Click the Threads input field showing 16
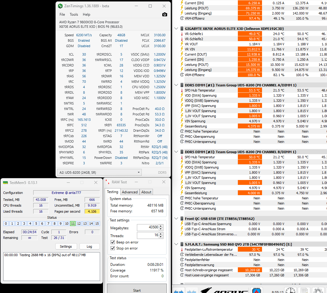The image size is (327, 293). pos(148,235)
